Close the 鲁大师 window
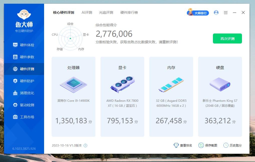Viewport: 255px width, 162px height. (x=243, y=12)
